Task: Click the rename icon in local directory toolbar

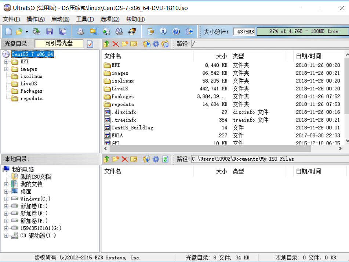Action: tap(134, 159)
